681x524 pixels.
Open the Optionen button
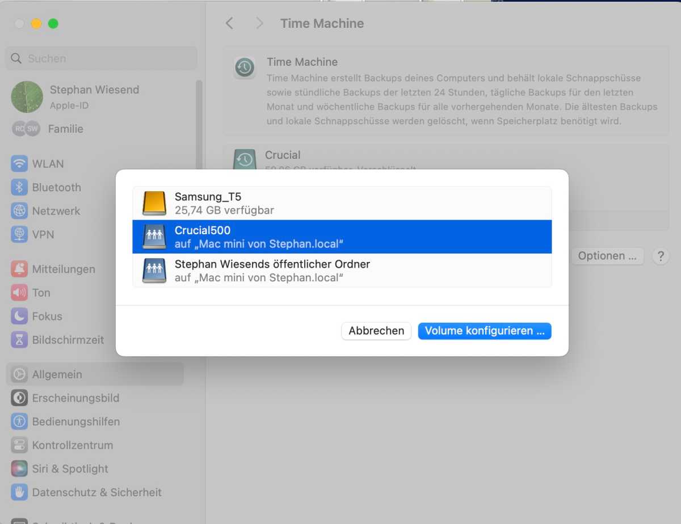[607, 256]
